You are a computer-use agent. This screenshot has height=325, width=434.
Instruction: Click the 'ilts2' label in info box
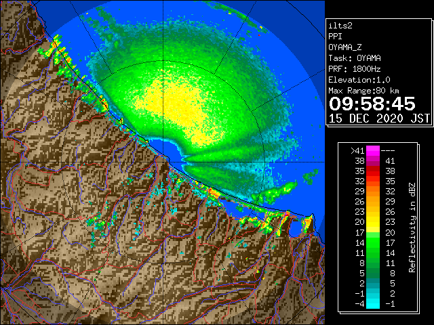[340, 26]
